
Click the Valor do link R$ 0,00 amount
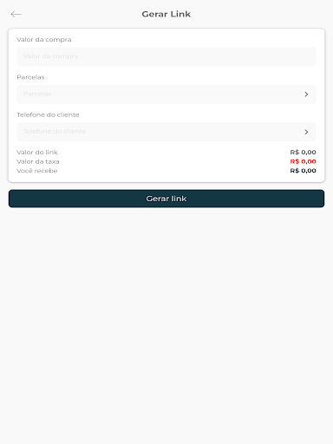[x=304, y=153]
